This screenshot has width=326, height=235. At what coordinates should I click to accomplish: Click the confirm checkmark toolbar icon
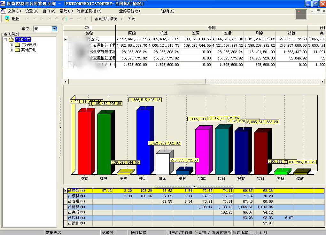tap(79, 19)
